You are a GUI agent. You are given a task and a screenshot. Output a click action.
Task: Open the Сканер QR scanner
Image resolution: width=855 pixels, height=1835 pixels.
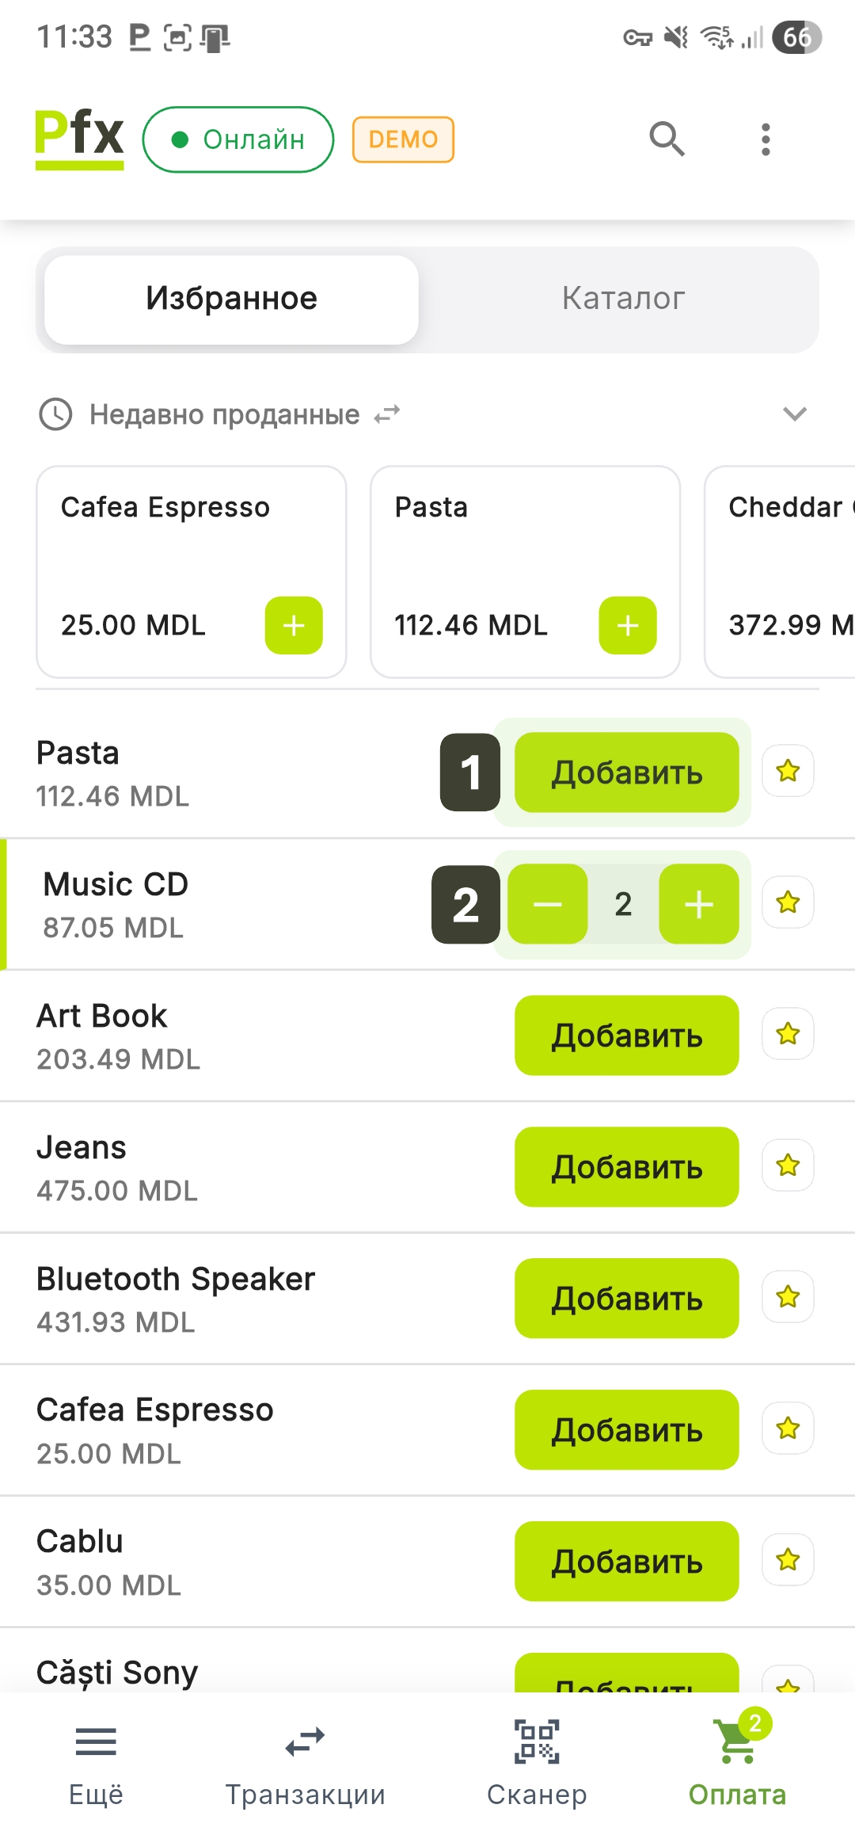coord(537,1759)
